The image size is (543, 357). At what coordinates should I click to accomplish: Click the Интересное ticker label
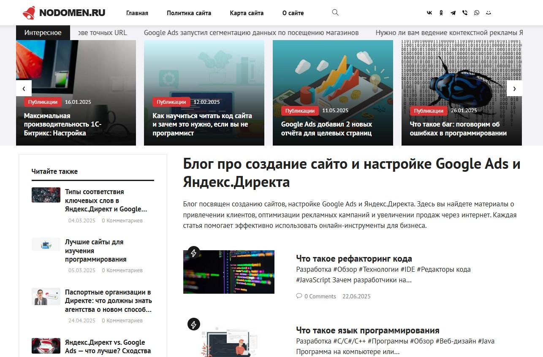(x=43, y=32)
